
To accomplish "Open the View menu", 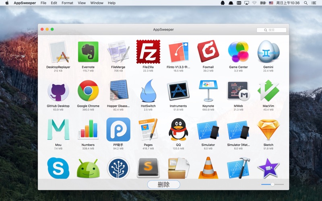I will (82, 3).
